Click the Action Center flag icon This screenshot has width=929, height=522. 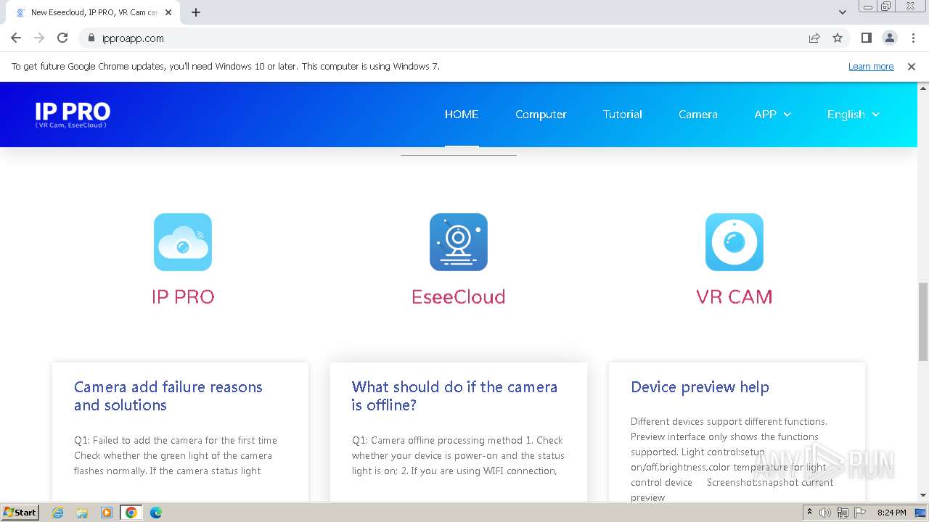click(859, 513)
